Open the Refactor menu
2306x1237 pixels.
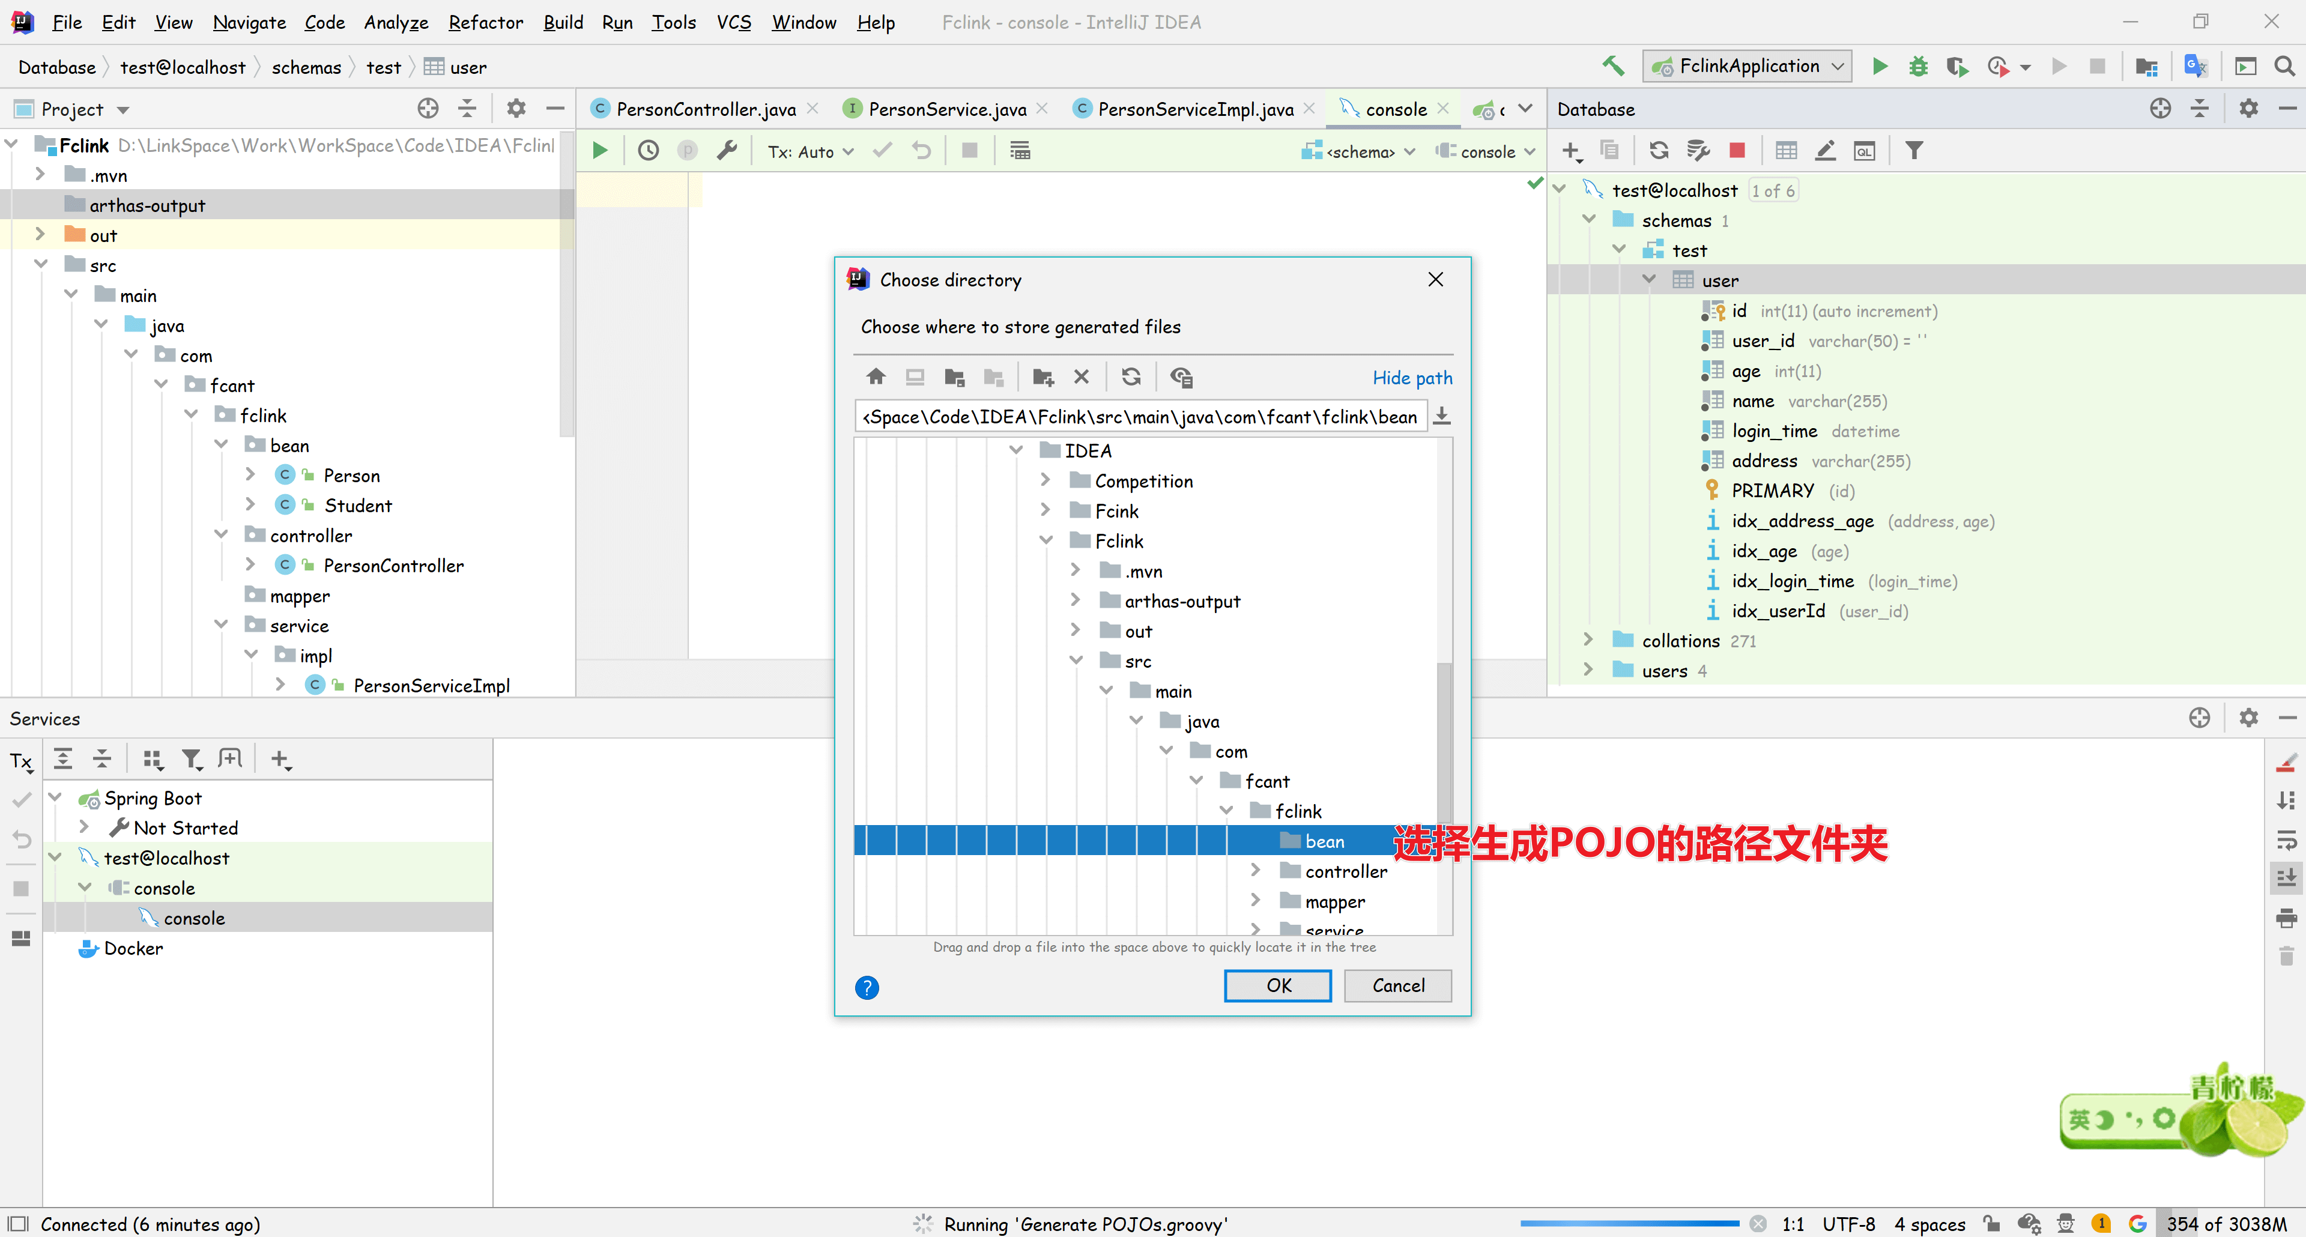coord(485,22)
